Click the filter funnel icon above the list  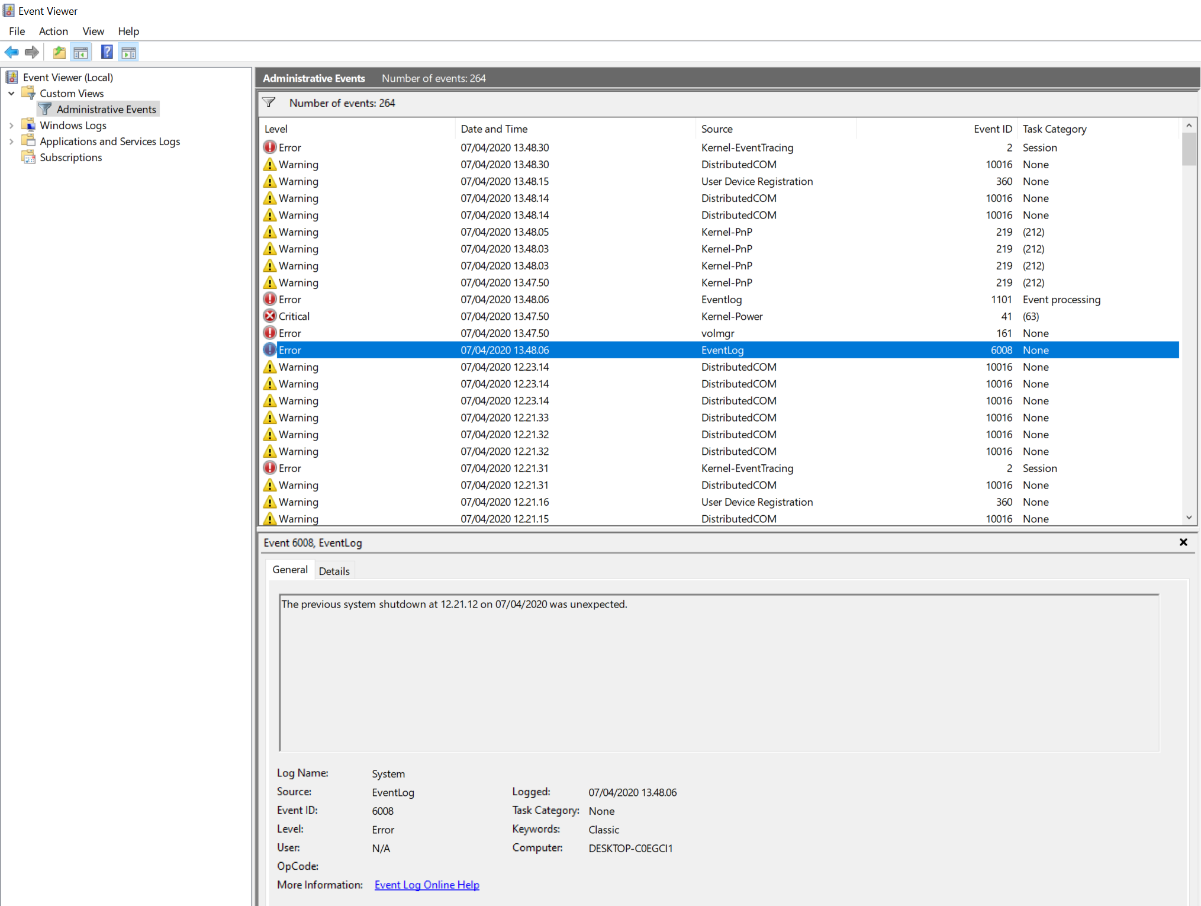click(269, 102)
